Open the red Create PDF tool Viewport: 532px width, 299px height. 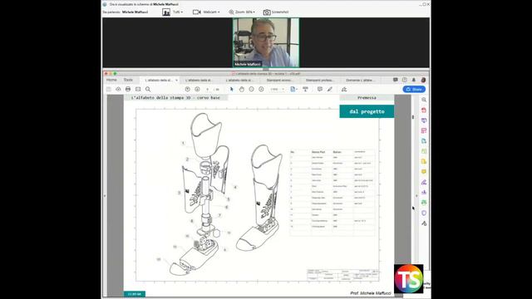424,110
